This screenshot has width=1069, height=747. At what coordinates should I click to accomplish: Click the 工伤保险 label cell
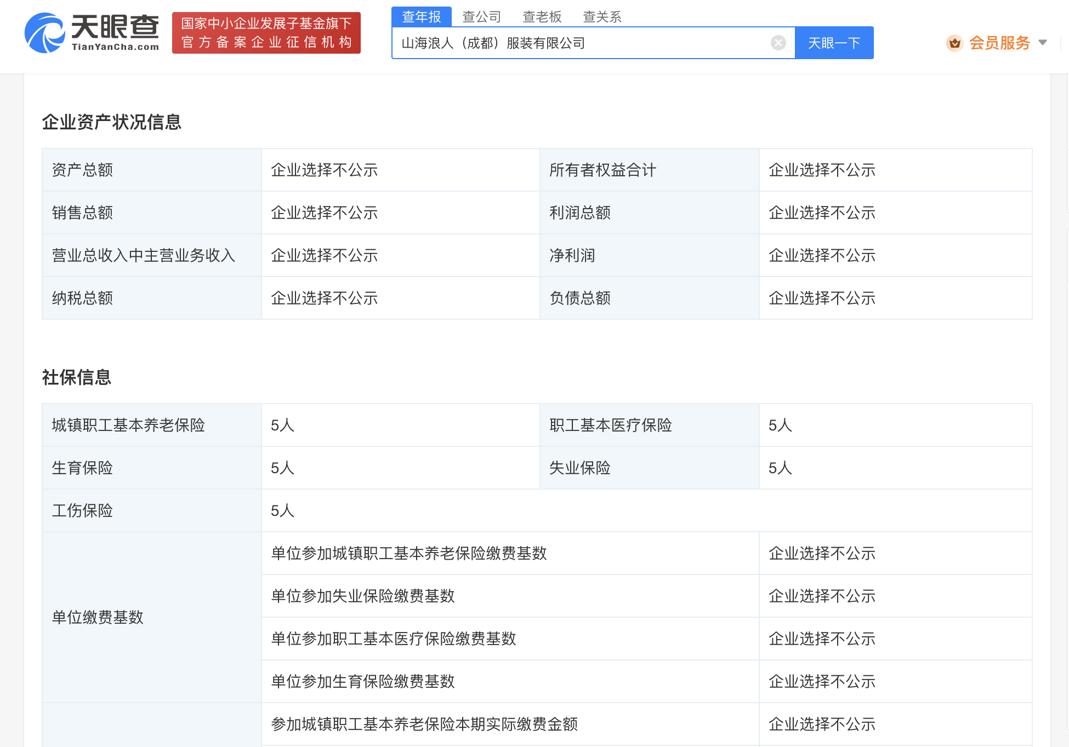tap(152, 510)
